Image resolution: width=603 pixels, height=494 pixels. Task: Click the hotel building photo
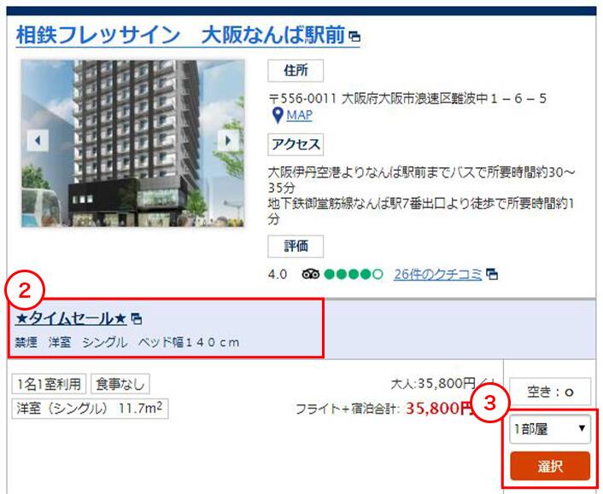(132, 143)
